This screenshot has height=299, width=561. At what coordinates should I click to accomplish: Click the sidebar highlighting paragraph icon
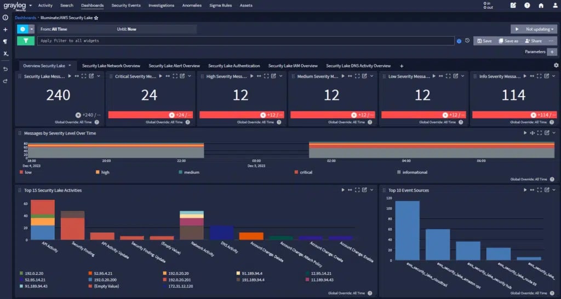click(5, 42)
